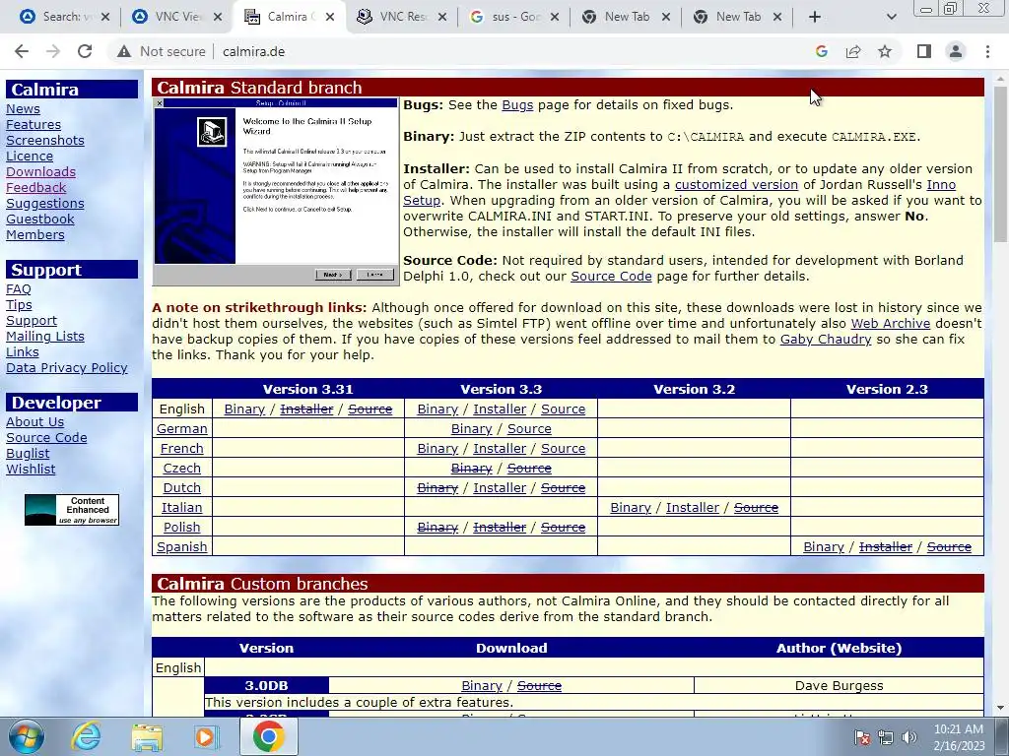The height and width of the screenshot is (756, 1009).
Task: Switch to the first New Tab
Action: point(618,17)
